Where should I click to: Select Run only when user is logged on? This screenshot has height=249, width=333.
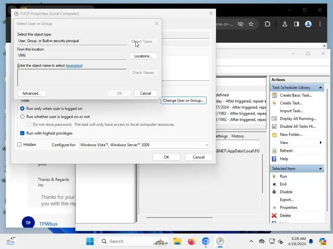point(22,108)
